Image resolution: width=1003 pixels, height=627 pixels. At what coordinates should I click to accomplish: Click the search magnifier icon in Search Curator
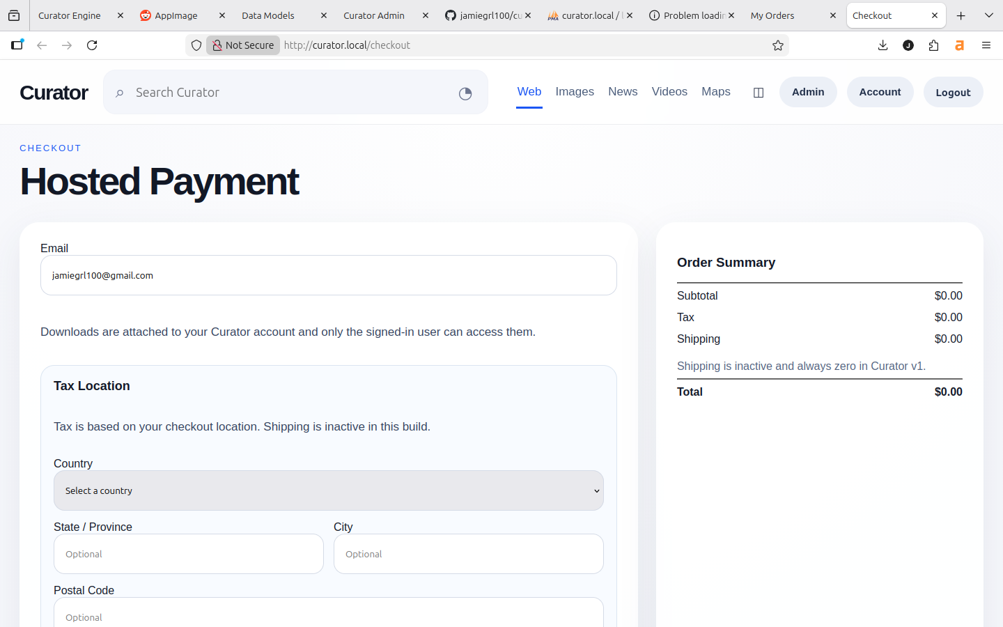point(120,92)
